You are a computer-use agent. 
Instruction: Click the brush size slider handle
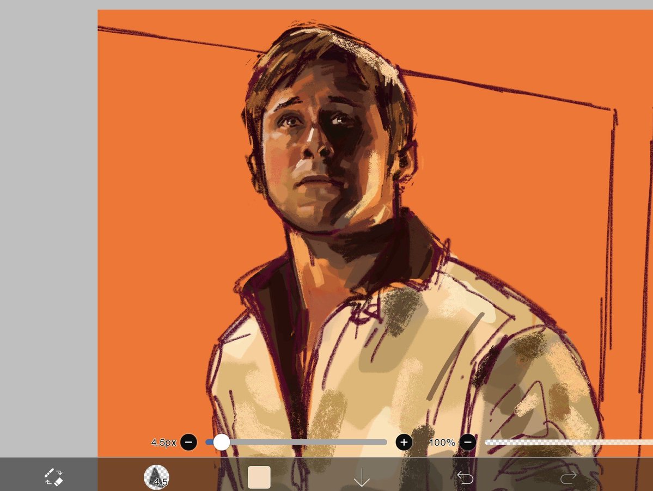[221, 442]
